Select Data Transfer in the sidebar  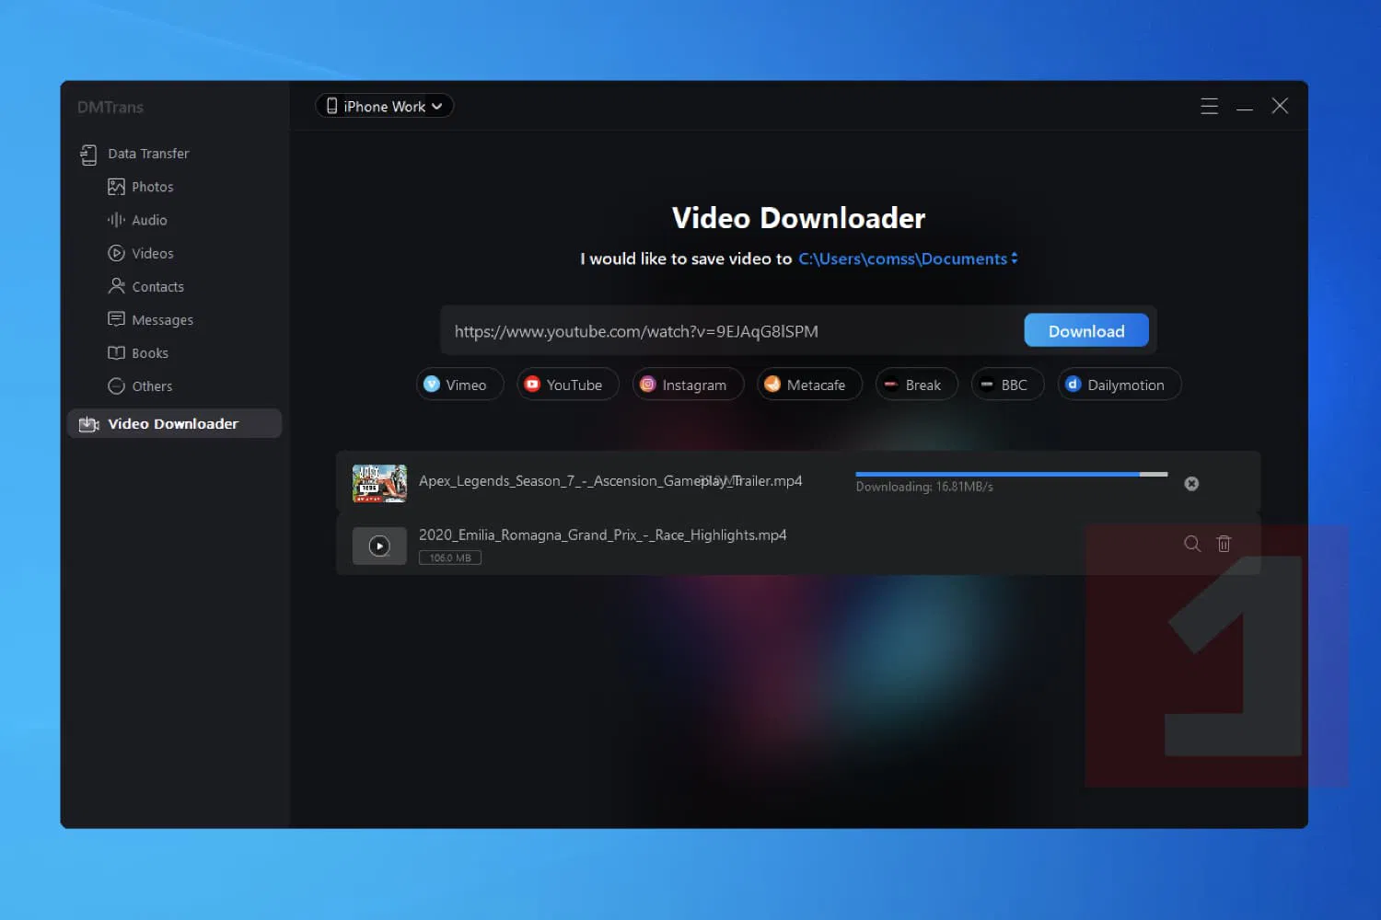point(147,154)
